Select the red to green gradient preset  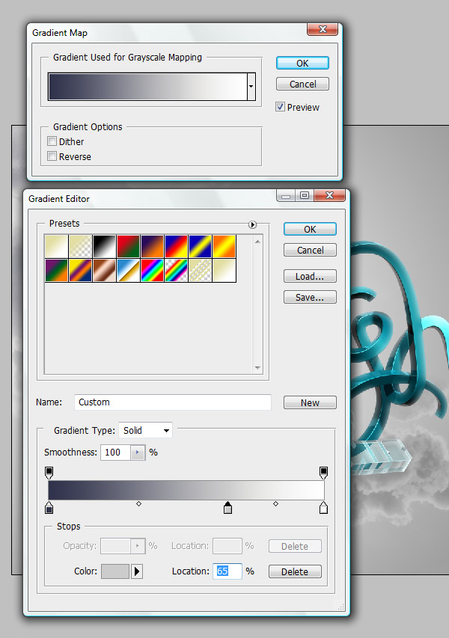pyautogui.click(x=129, y=246)
